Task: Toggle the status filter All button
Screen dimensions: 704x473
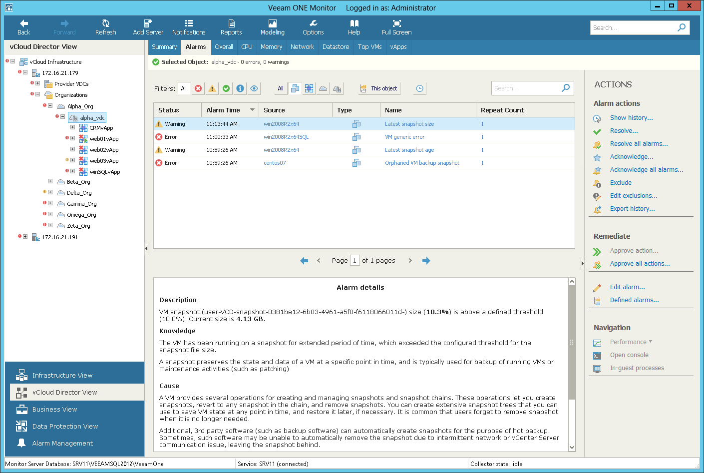Action: (x=184, y=88)
